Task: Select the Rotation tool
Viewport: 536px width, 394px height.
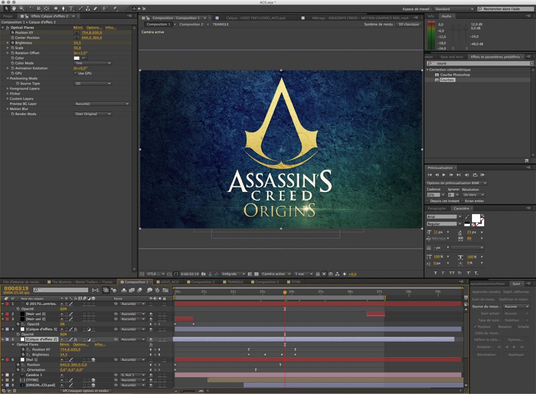Action: click(31, 8)
